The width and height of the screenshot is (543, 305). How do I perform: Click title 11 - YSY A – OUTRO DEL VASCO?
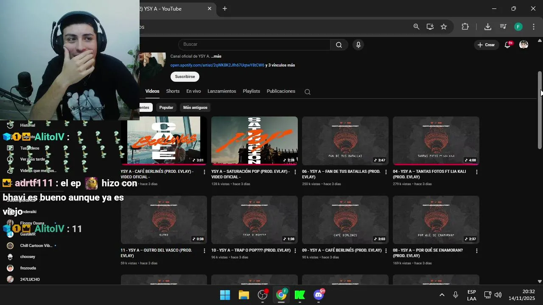click(156, 253)
